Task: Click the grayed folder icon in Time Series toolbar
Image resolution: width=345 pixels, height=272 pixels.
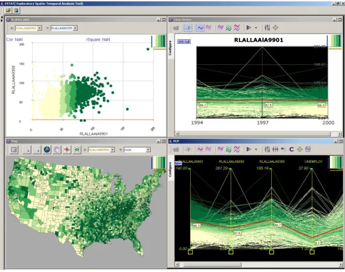Action: [176, 28]
